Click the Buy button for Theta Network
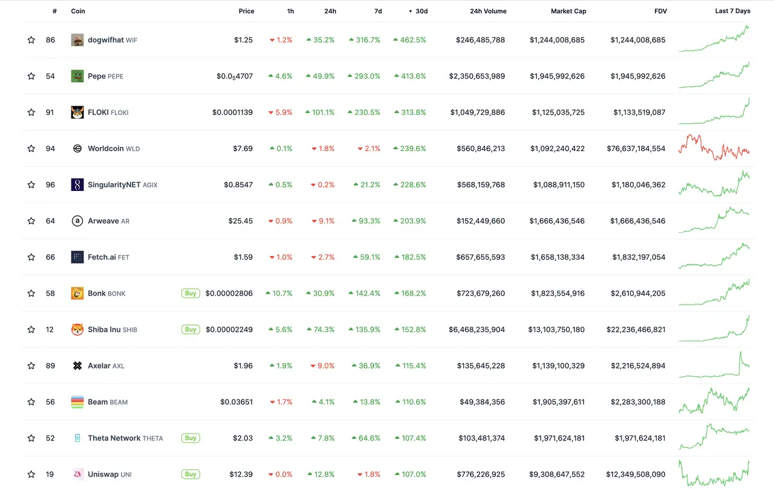The width and height of the screenshot is (774, 490). pos(190,439)
